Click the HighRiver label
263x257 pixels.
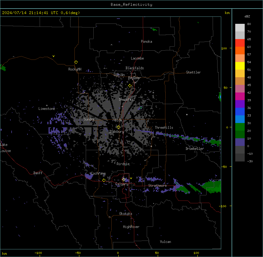coord(131,227)
